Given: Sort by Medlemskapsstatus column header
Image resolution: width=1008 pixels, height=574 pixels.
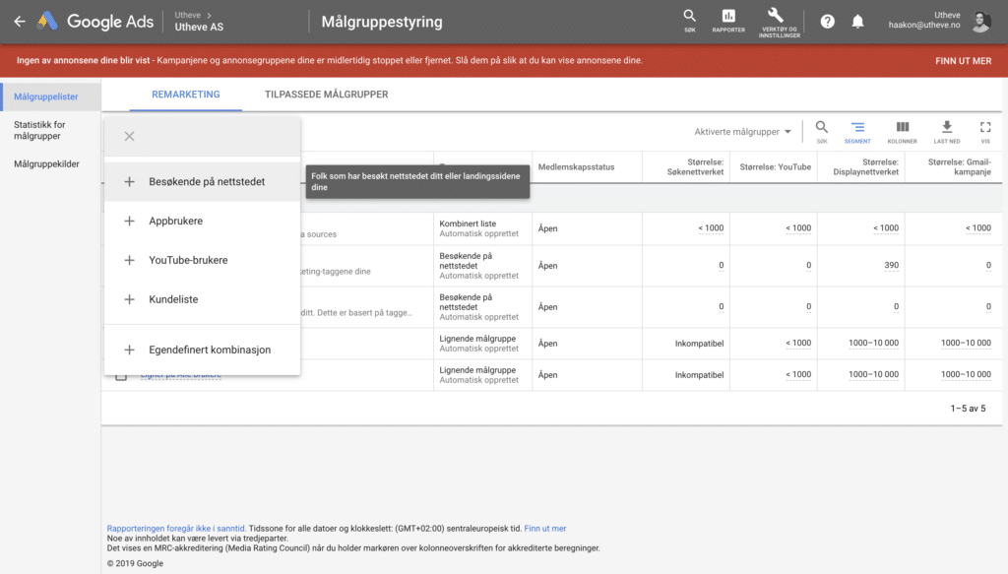Looking at the screenshot, I should coord(576,167).
